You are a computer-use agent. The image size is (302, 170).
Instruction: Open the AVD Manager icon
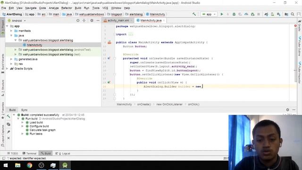click(x=272, y=14)
